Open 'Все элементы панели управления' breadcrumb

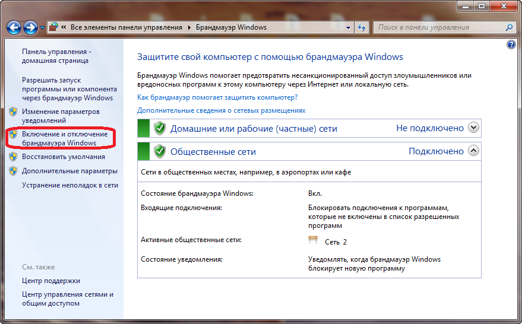(x=126, y=27)
